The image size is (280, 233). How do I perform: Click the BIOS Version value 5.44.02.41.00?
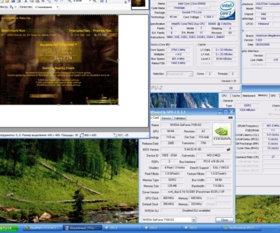[193, 149]
